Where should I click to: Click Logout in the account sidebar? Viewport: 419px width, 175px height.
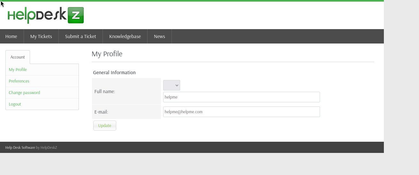tap(15, 104)
